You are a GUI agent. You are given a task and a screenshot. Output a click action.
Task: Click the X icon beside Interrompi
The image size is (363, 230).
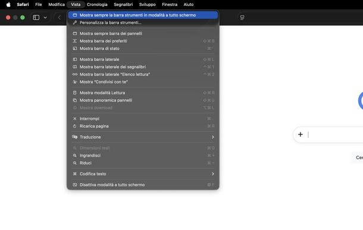click(x=75, y=119)
